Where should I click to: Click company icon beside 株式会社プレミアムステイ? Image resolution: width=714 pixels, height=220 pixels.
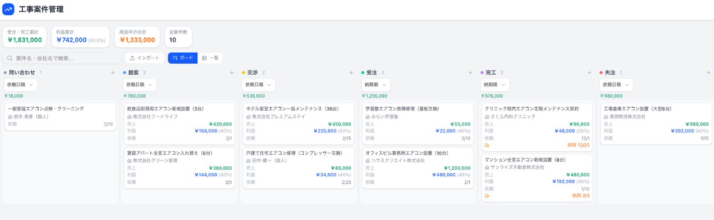(x=249, y=117)
